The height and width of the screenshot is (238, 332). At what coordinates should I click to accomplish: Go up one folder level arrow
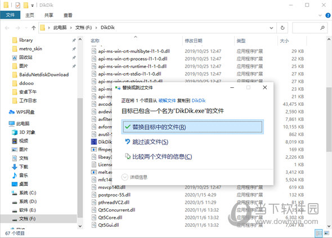click(34, 28)
